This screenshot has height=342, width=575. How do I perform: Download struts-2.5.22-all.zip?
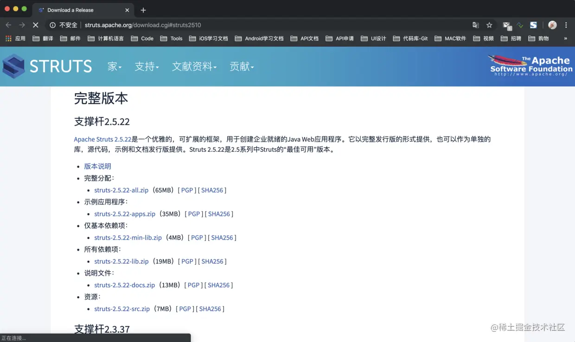pos(121,190)
